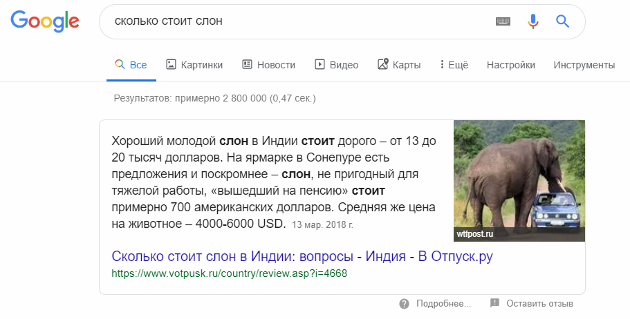The width and height of the screenshot is (630, 319).
Task: Start voice search with microphone icon
Action: pos(532,21)
